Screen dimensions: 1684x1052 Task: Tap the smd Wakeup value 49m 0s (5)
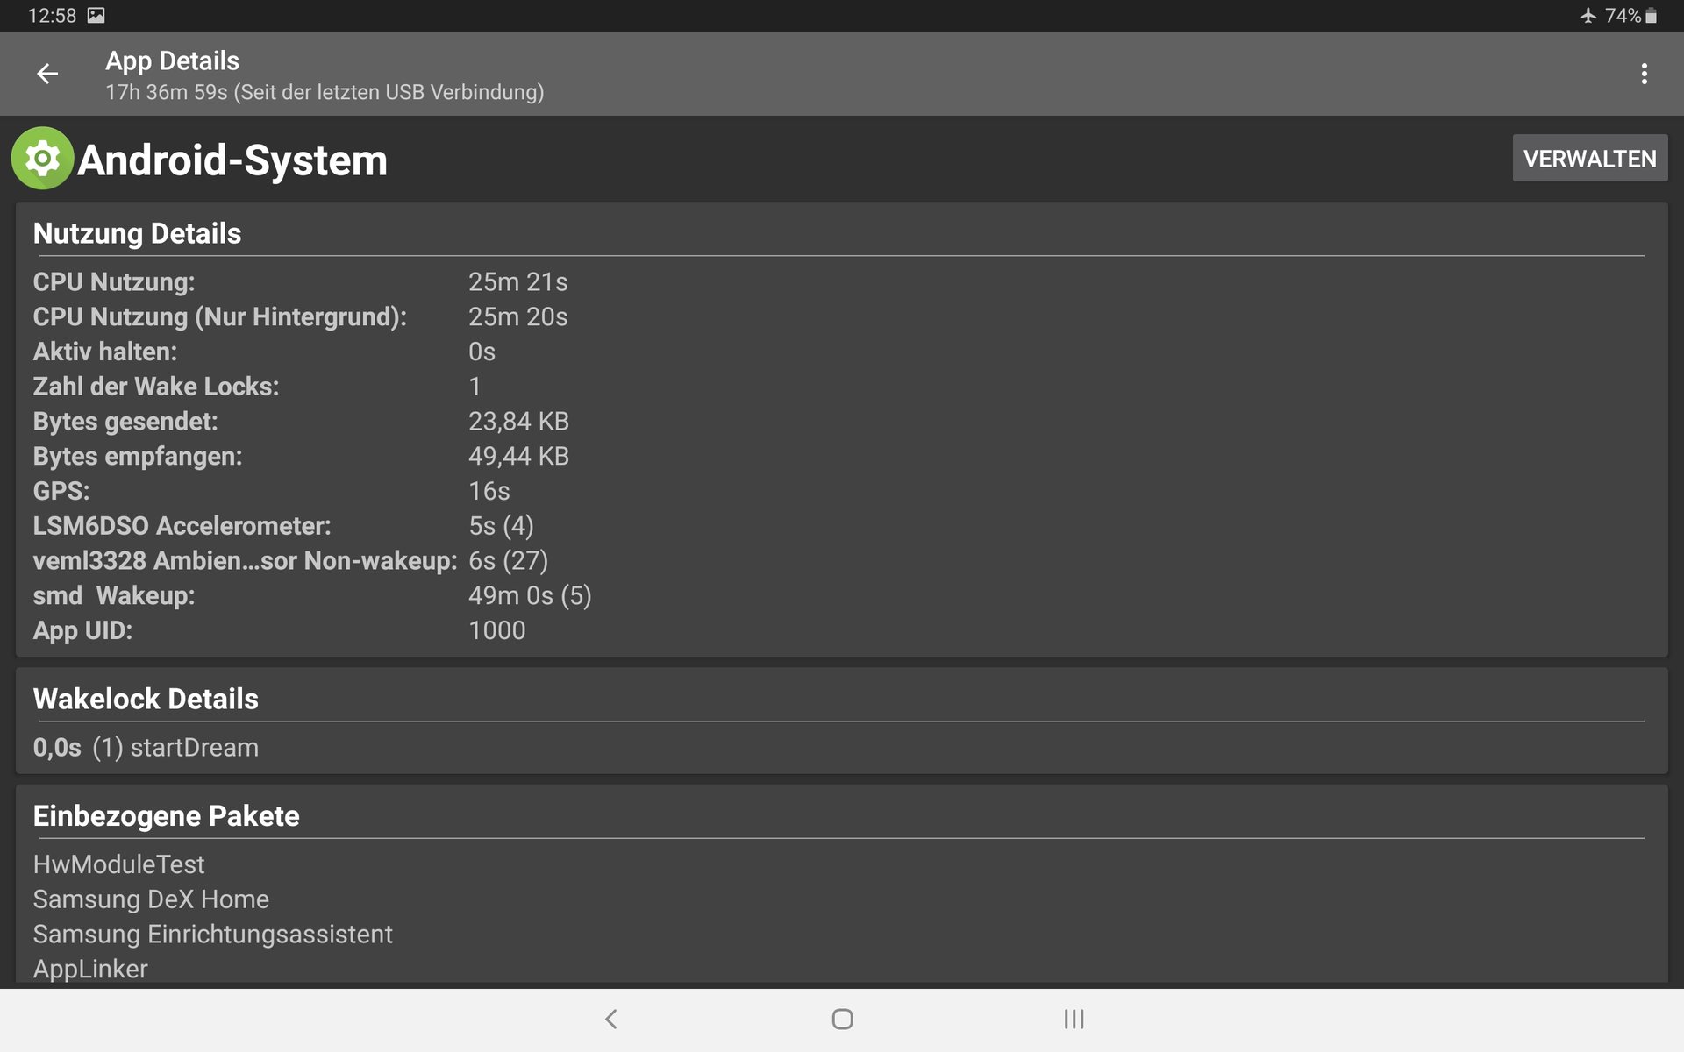[530, 596]
